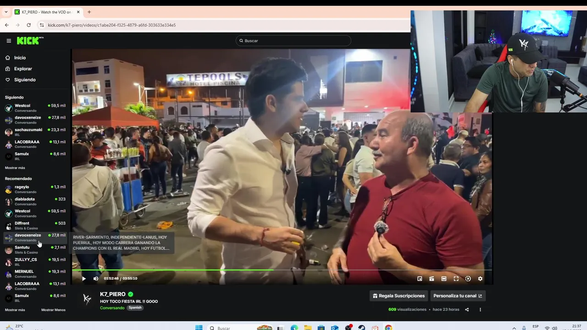Image resolution: width=587 pixels, height=330 pixels.
Task: Reload the browser page
Action: (29, 25)
